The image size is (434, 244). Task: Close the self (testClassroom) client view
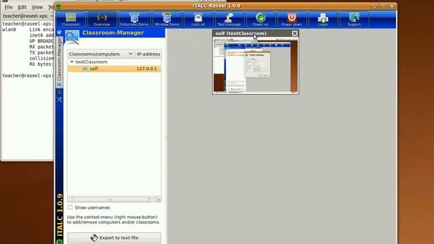pyautogui.click(x=295, y=33)
